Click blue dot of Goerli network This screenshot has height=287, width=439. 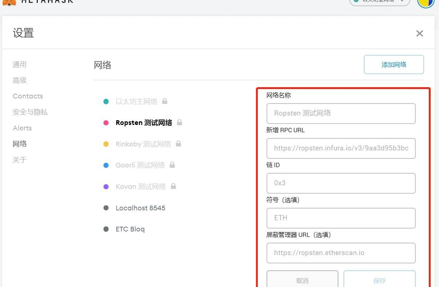pyautogui.click(x=106, y=165)
